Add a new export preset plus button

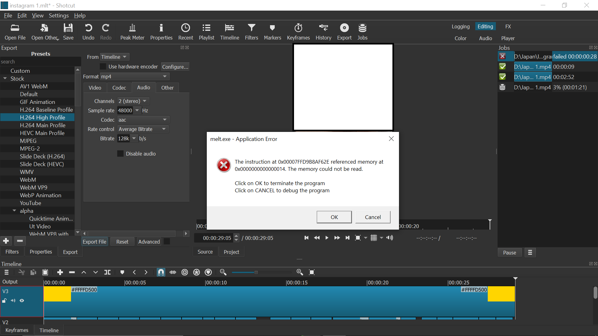coord(6,241)
